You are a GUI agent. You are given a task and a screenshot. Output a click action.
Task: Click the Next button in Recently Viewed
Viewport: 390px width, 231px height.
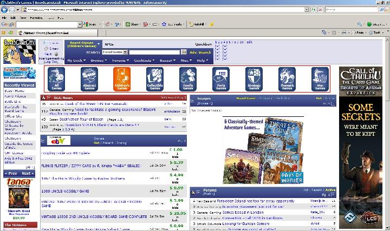28,173
